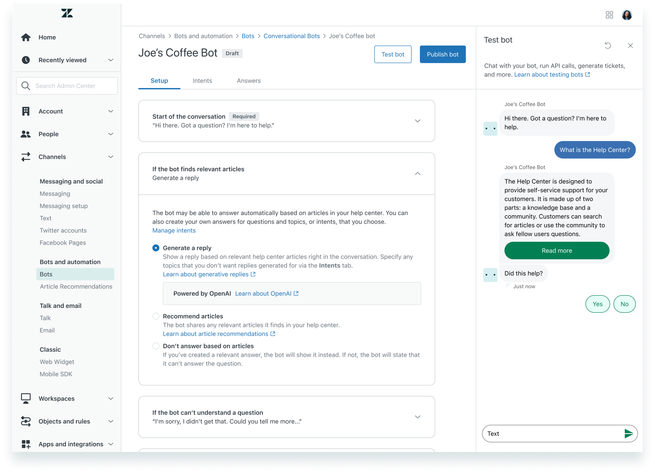
Task: Reset the test bot conversation icon
Action: pos(608,46)
